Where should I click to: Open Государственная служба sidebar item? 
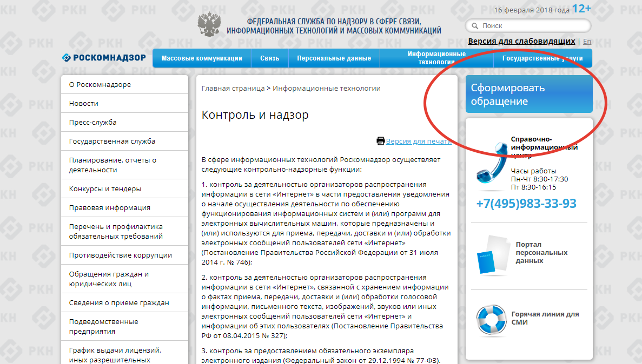[124, 141]
